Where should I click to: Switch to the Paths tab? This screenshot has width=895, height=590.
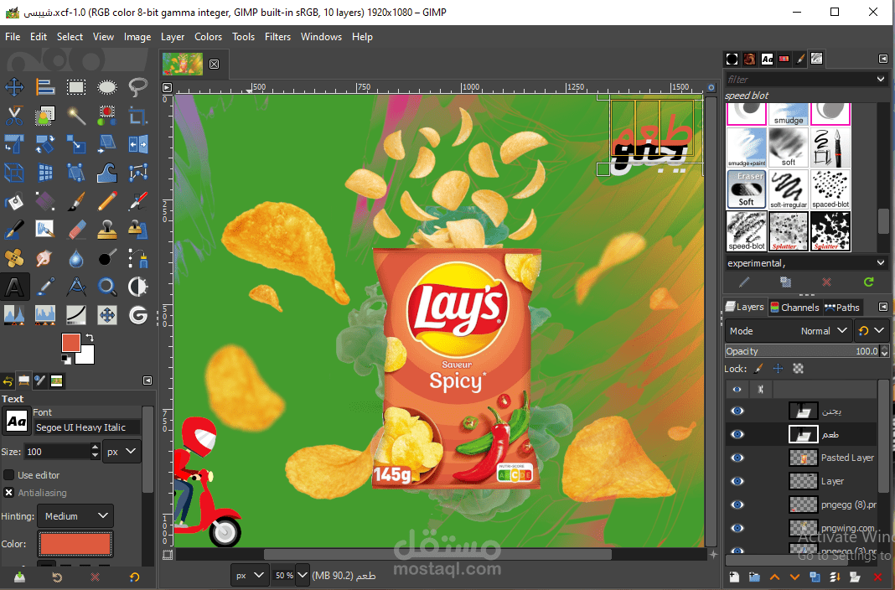pos(842,307)
